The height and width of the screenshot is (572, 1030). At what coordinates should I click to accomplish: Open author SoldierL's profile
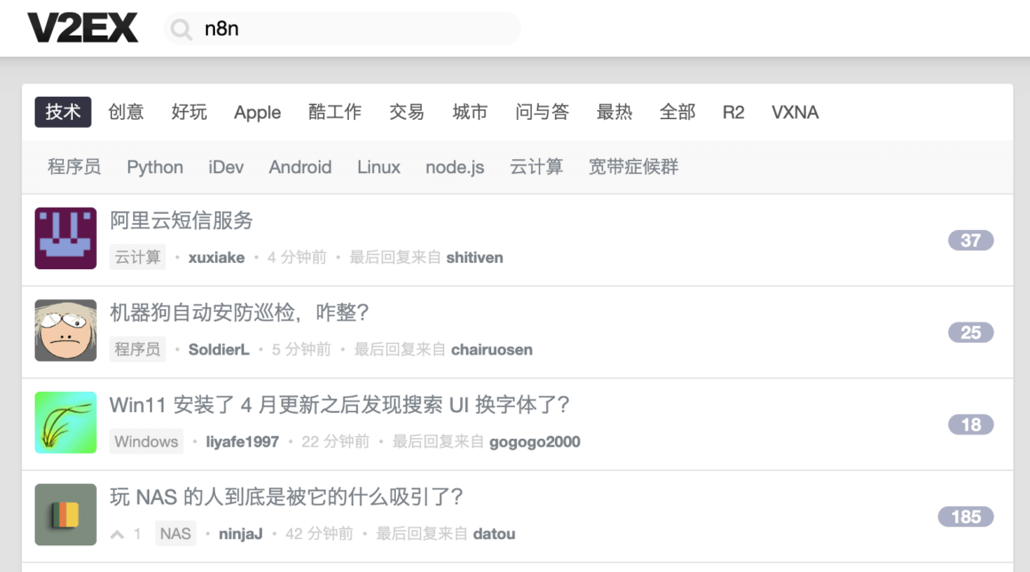pyautogui.click(x=218, y=349)
